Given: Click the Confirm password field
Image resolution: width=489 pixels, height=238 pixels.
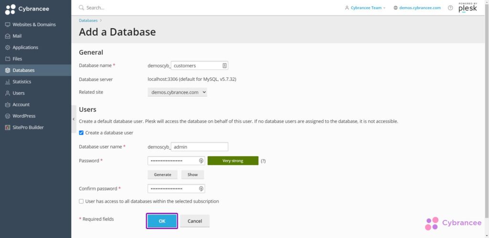Looking at the screenshot, I should point(176,188).
